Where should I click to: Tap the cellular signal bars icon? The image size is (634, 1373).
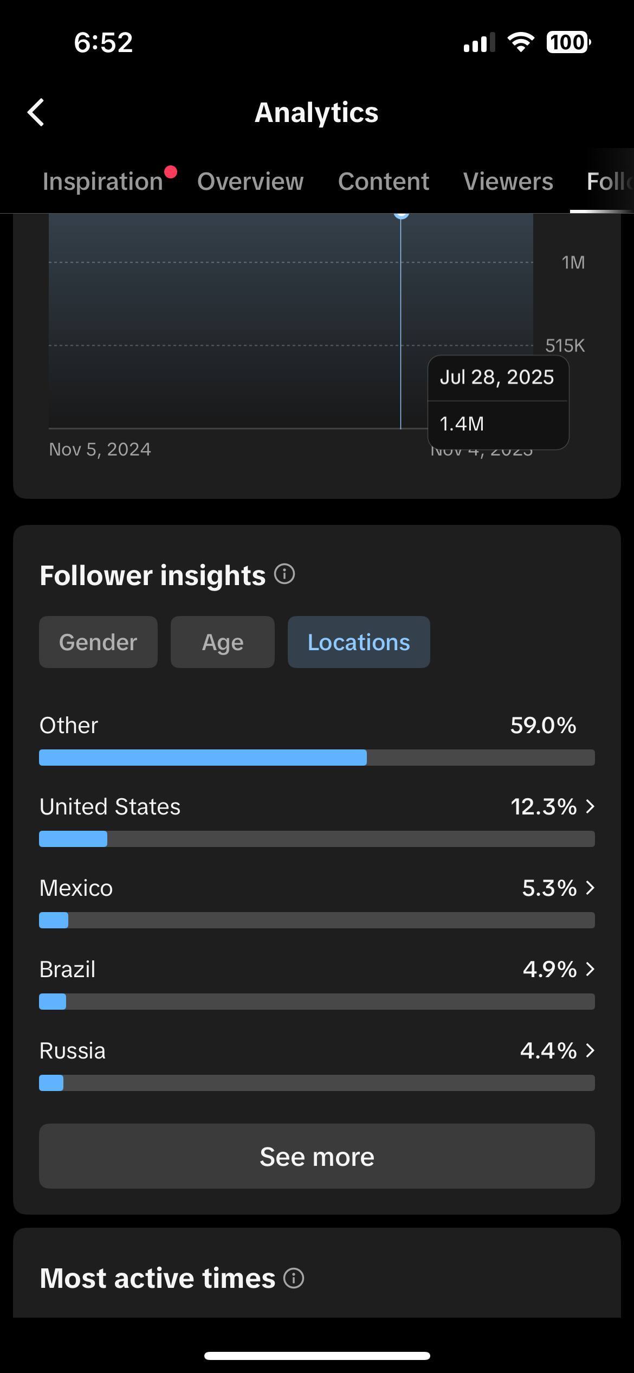click(x=479, y=43)
